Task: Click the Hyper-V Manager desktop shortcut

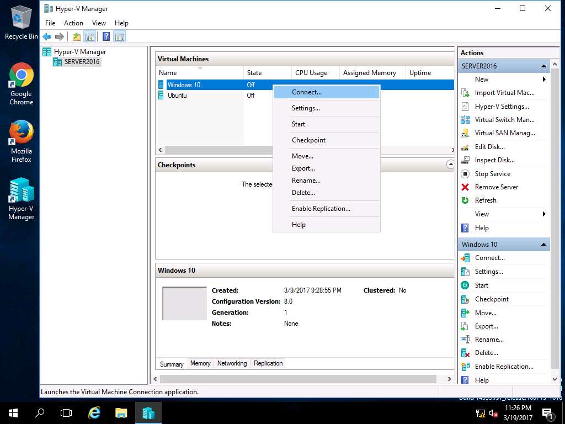Action: point(22,199)
